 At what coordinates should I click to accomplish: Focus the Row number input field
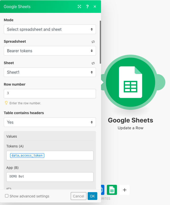pyautogui.click(x=50, y=94)
